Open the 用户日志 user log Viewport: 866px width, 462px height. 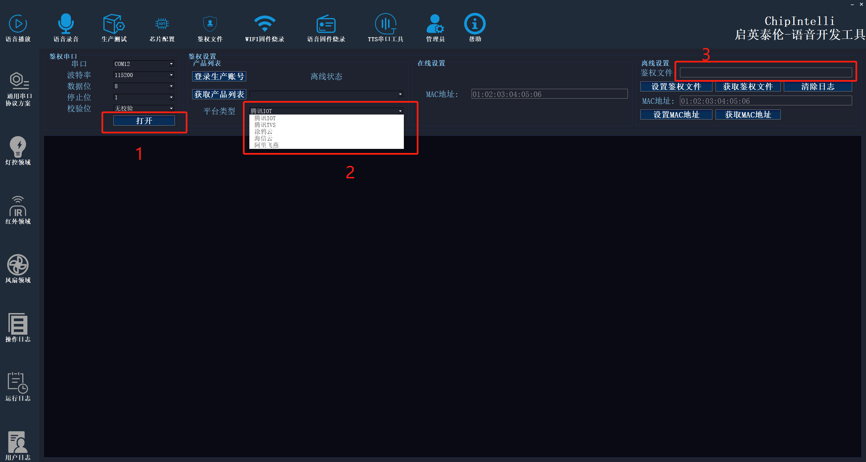click(x=18, y=446)
